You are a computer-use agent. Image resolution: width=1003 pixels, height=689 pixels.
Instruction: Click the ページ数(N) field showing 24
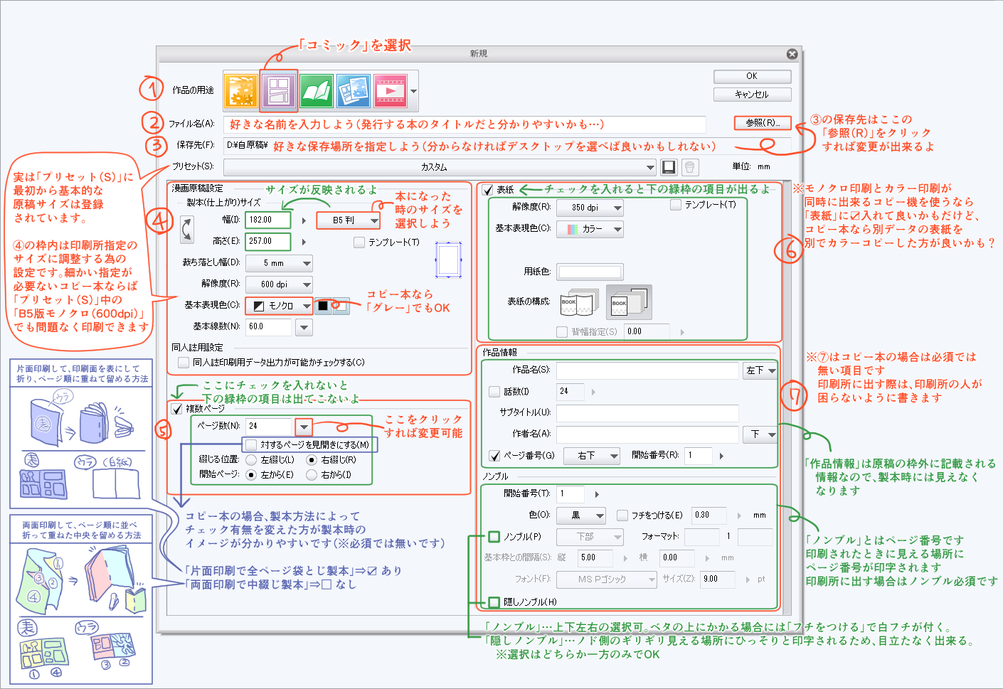point(268,427)
